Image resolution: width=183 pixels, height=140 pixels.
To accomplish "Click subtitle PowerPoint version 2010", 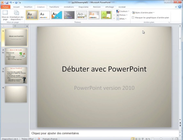I will 104,88.
